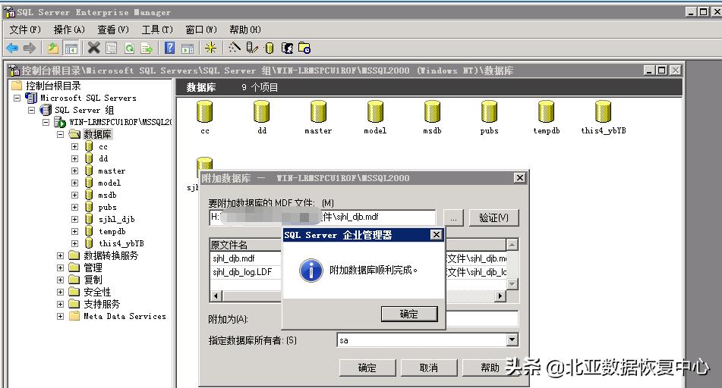Click the New yellow star icon
Viewport: 722px width, 388px height.
click(x=210, y=48)
